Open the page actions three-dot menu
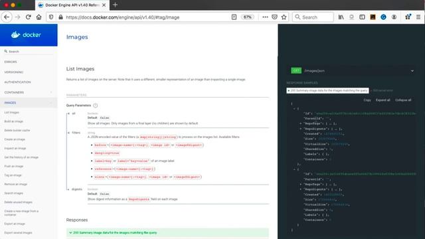This screenshot has height=239, width=425. (265, 17)
